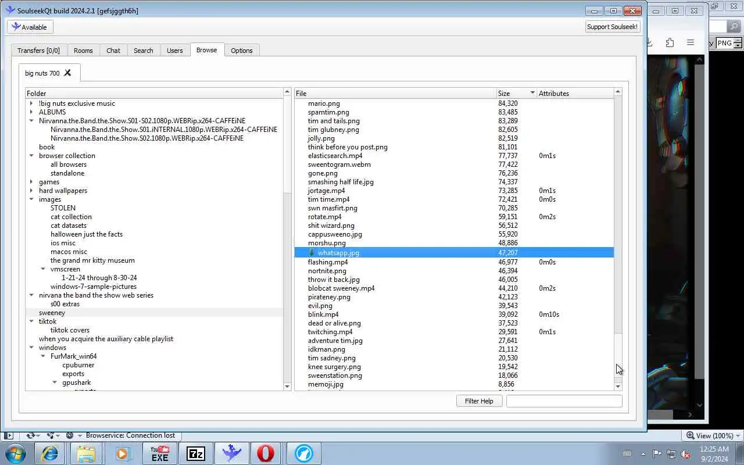
Task: Click the Attributes column header
Action: (575, 93)
